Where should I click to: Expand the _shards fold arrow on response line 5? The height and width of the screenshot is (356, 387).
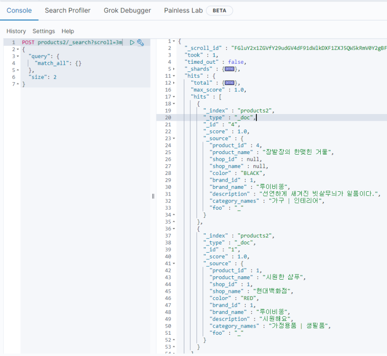[x=174, y=69]
